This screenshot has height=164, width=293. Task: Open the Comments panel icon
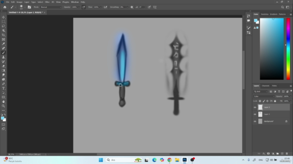click(249, 20)
